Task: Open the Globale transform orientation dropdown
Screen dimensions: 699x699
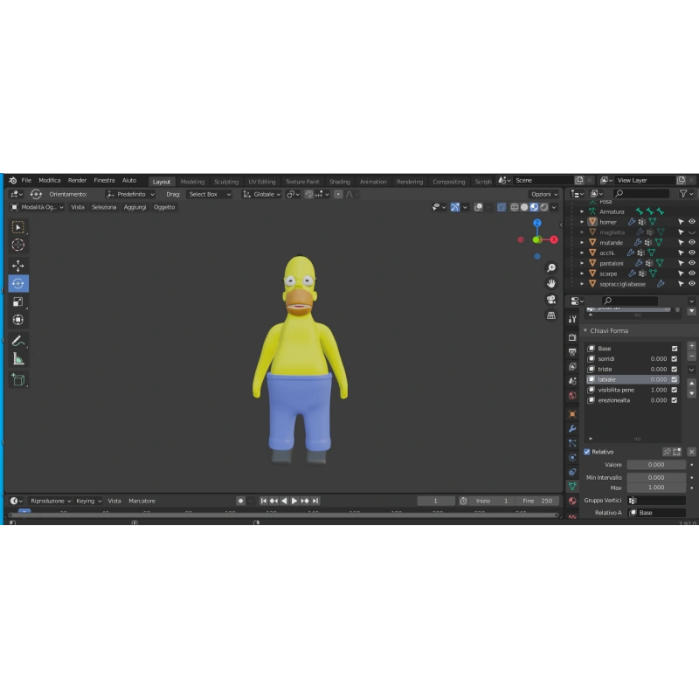Action: click(x=261, y=194)
